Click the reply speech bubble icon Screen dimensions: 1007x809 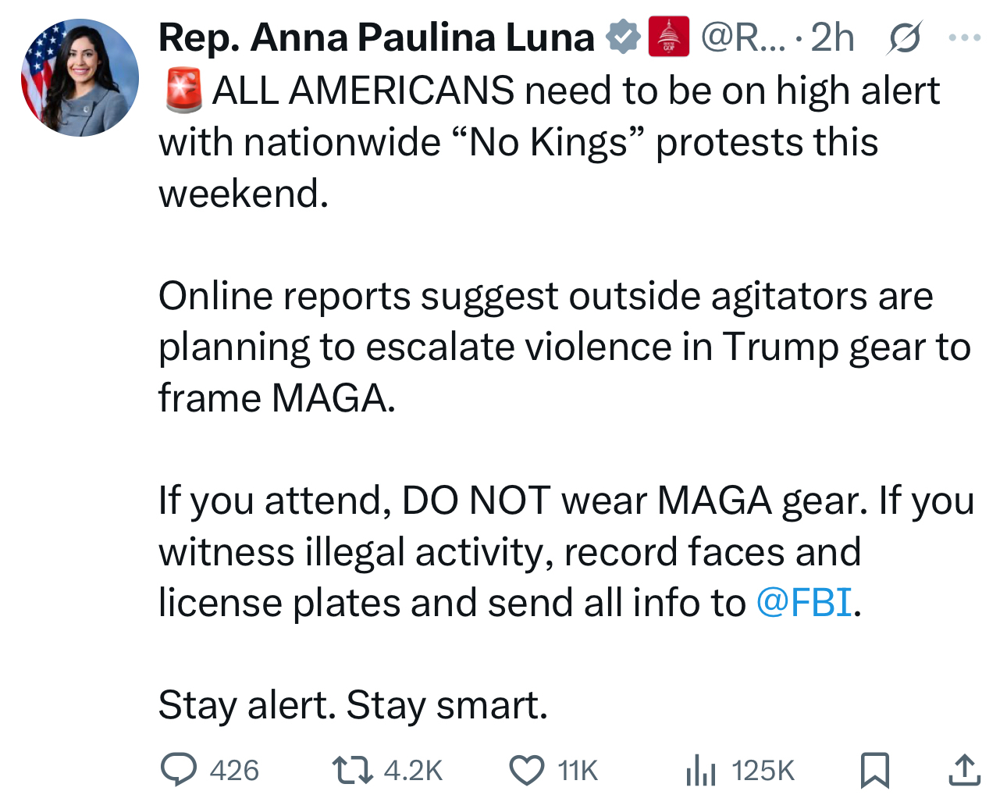[x=178, y=770]
